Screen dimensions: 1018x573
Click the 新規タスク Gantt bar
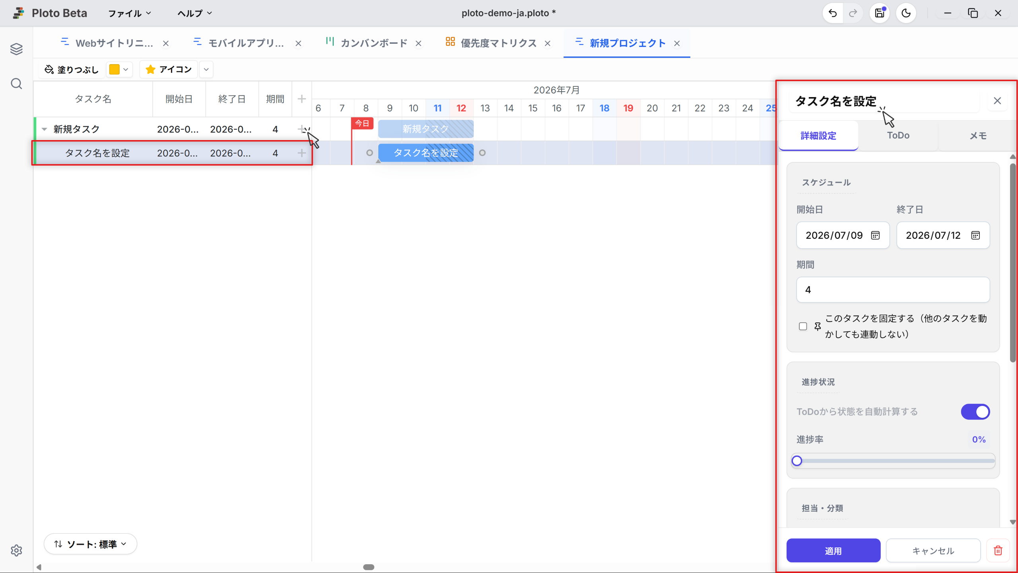pyautogui.click(x=425, y=129)
